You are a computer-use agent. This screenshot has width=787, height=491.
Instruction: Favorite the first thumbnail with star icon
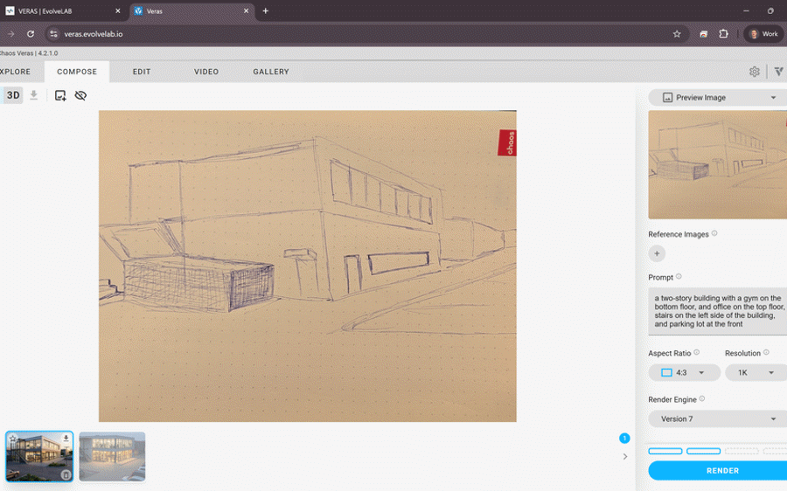click(13, 439)
